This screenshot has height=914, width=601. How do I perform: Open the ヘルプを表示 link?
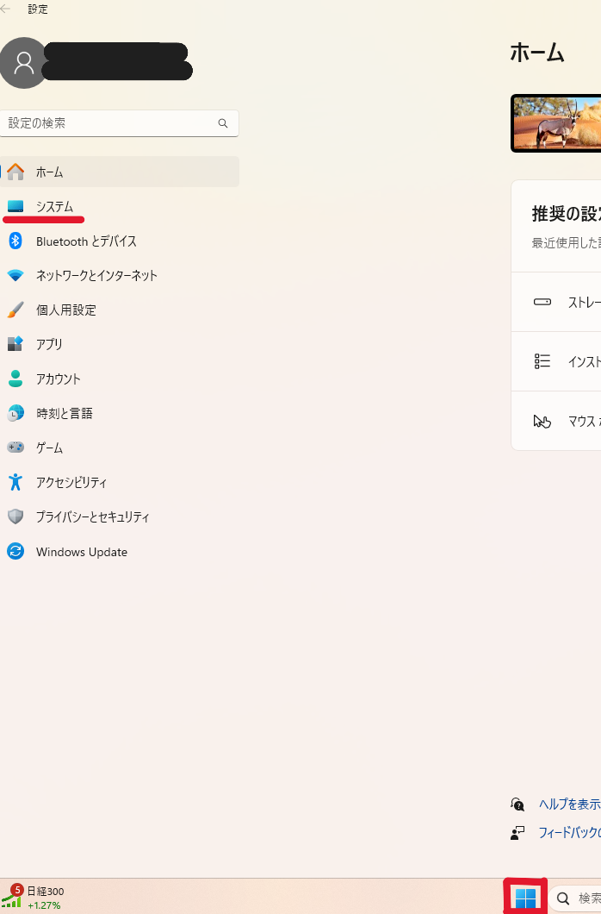568,804
